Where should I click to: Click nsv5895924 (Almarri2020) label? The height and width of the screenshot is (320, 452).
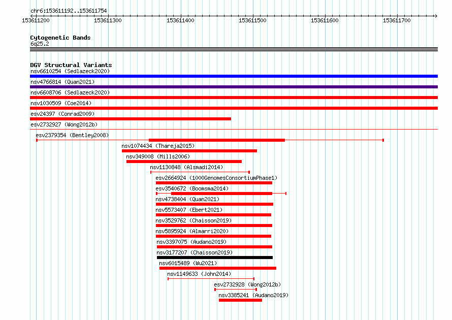click(192, 231)
